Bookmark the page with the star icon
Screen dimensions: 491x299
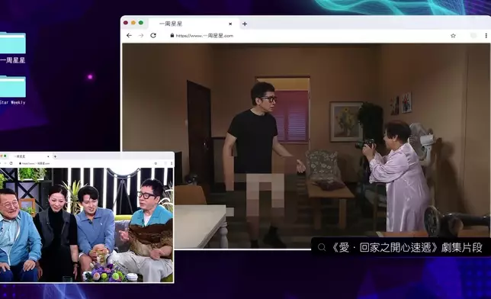(453, 36)
